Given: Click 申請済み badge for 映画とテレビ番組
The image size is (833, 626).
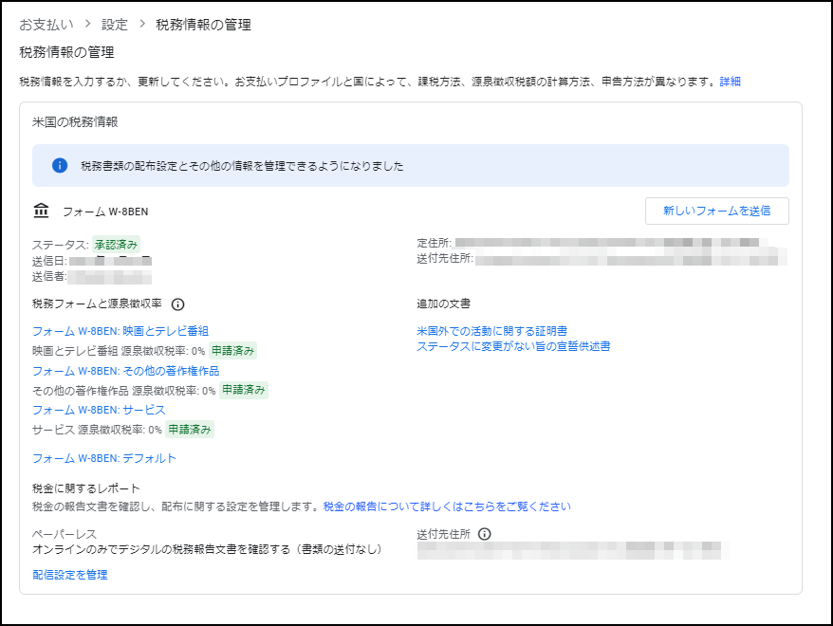Looking at the screenshot, I should click(232, 351).
